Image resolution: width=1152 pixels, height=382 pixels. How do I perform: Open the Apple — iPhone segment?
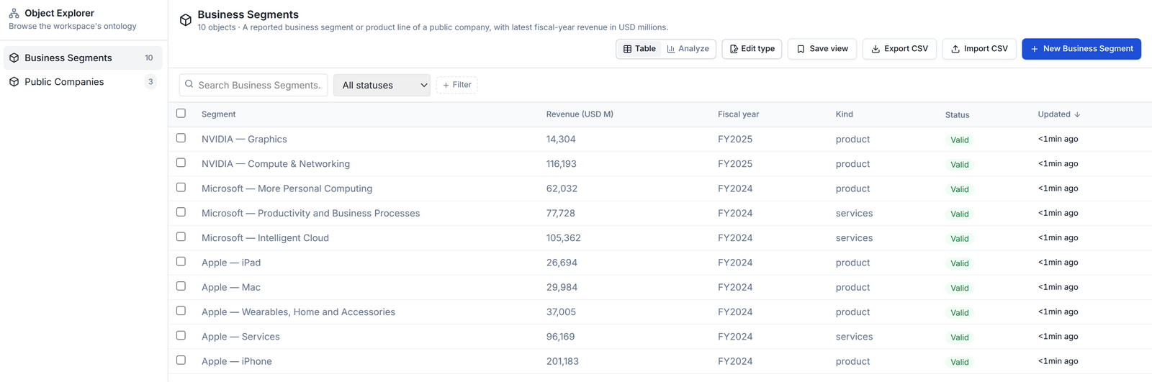[237, 362]
